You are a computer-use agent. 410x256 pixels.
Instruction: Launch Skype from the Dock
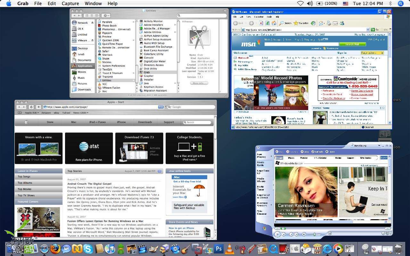click(88, 249)
